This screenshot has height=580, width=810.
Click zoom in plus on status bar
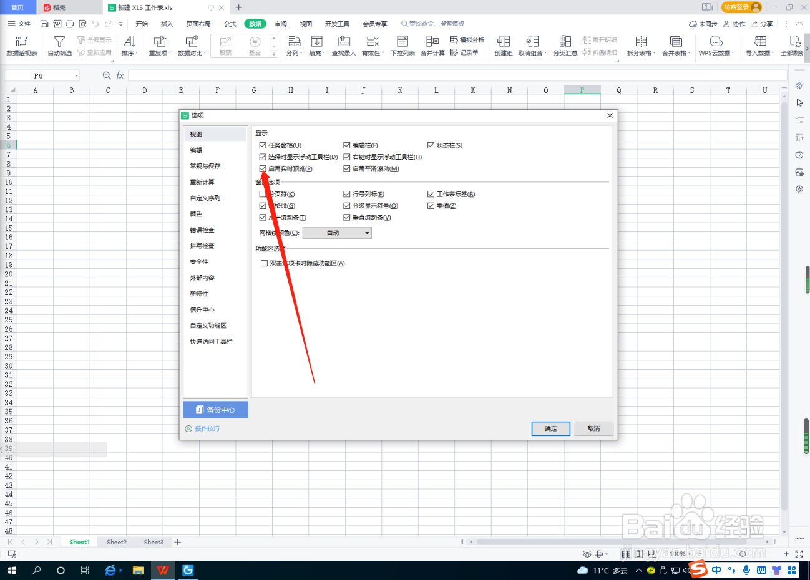786,554
